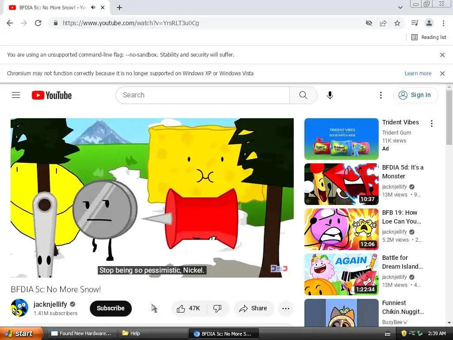
Task: Click the scrollbar down arrow
Action: pyautogui.click(x=449, y=323)
